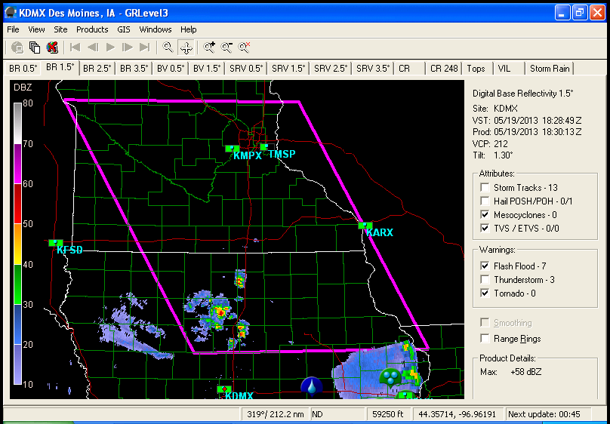Click the DBZ color scale legend bar

point(17,244)
